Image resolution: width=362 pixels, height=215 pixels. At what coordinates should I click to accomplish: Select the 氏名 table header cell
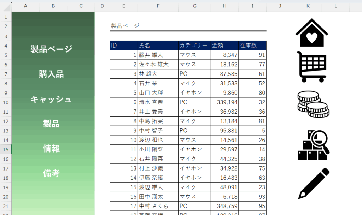tap(158, 46)
